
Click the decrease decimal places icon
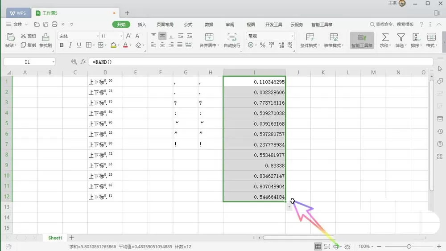tap(290, 45)
